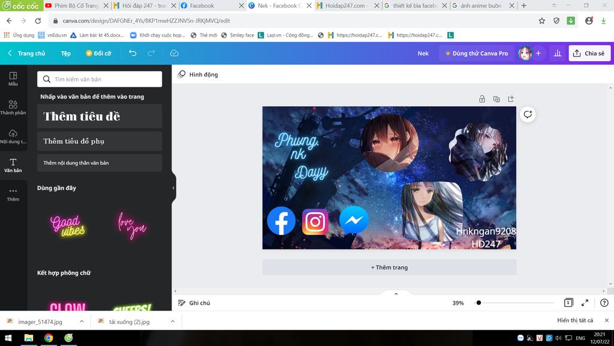The height and width of the screenshot is (346, 614).
Task: Adjust the zoom slider handle
Action: pos(478,303)
